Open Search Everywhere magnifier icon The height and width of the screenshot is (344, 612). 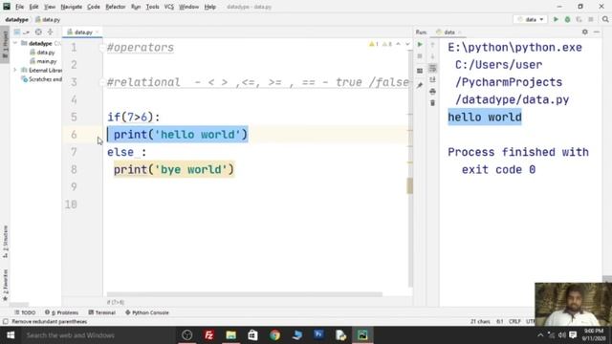point(605,19)
